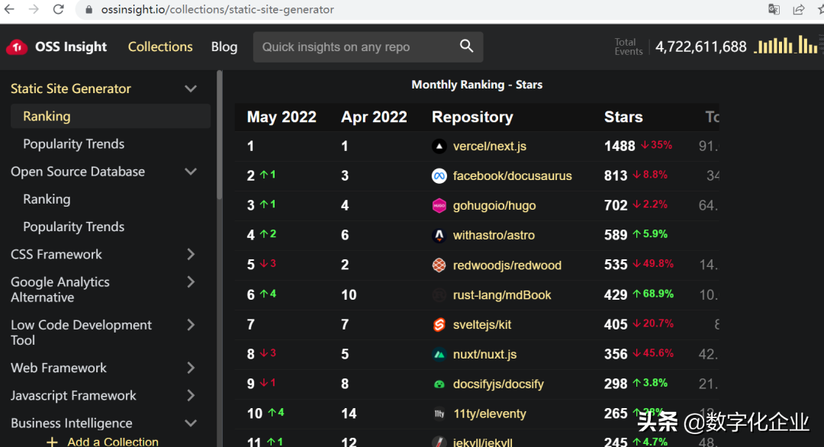Click the browser reload page icon
Viewport: 824px width, 447px height.
(59, 10)
